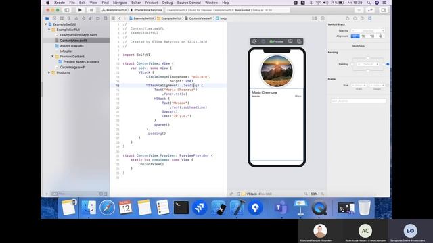The width and height of the screenshot is (433, 243).
Task: Go back in editor history
Action: click(x=120, y=18)
